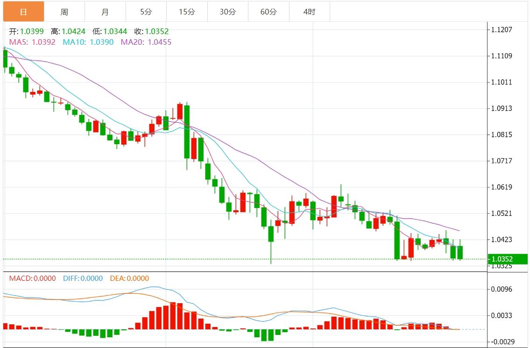530x348 pixels.
Task: Select the 60分 timeframe tab
Action: 269,12
